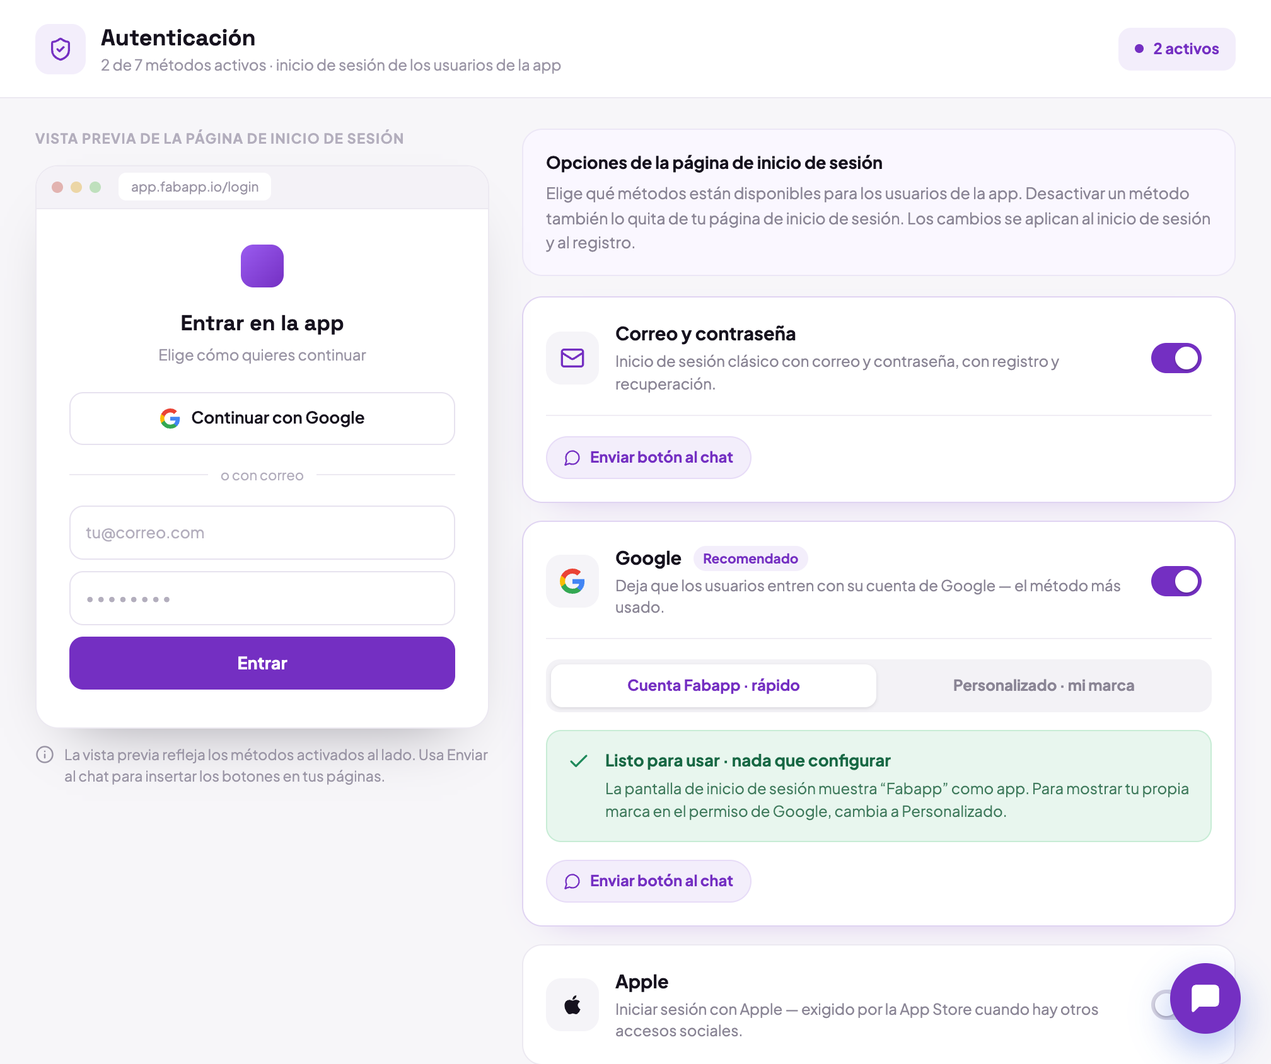Click the 2 activos status badge

pyautogui.click(x=1176, y=49)
